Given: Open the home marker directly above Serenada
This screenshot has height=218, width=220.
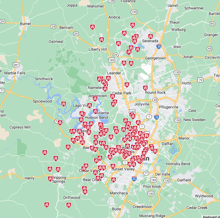Looking at the screenshot, I should [x=151, y=37].
